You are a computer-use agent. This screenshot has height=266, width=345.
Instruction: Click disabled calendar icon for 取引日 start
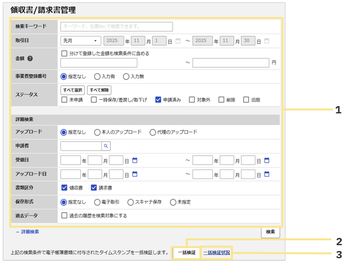[178, 41]
